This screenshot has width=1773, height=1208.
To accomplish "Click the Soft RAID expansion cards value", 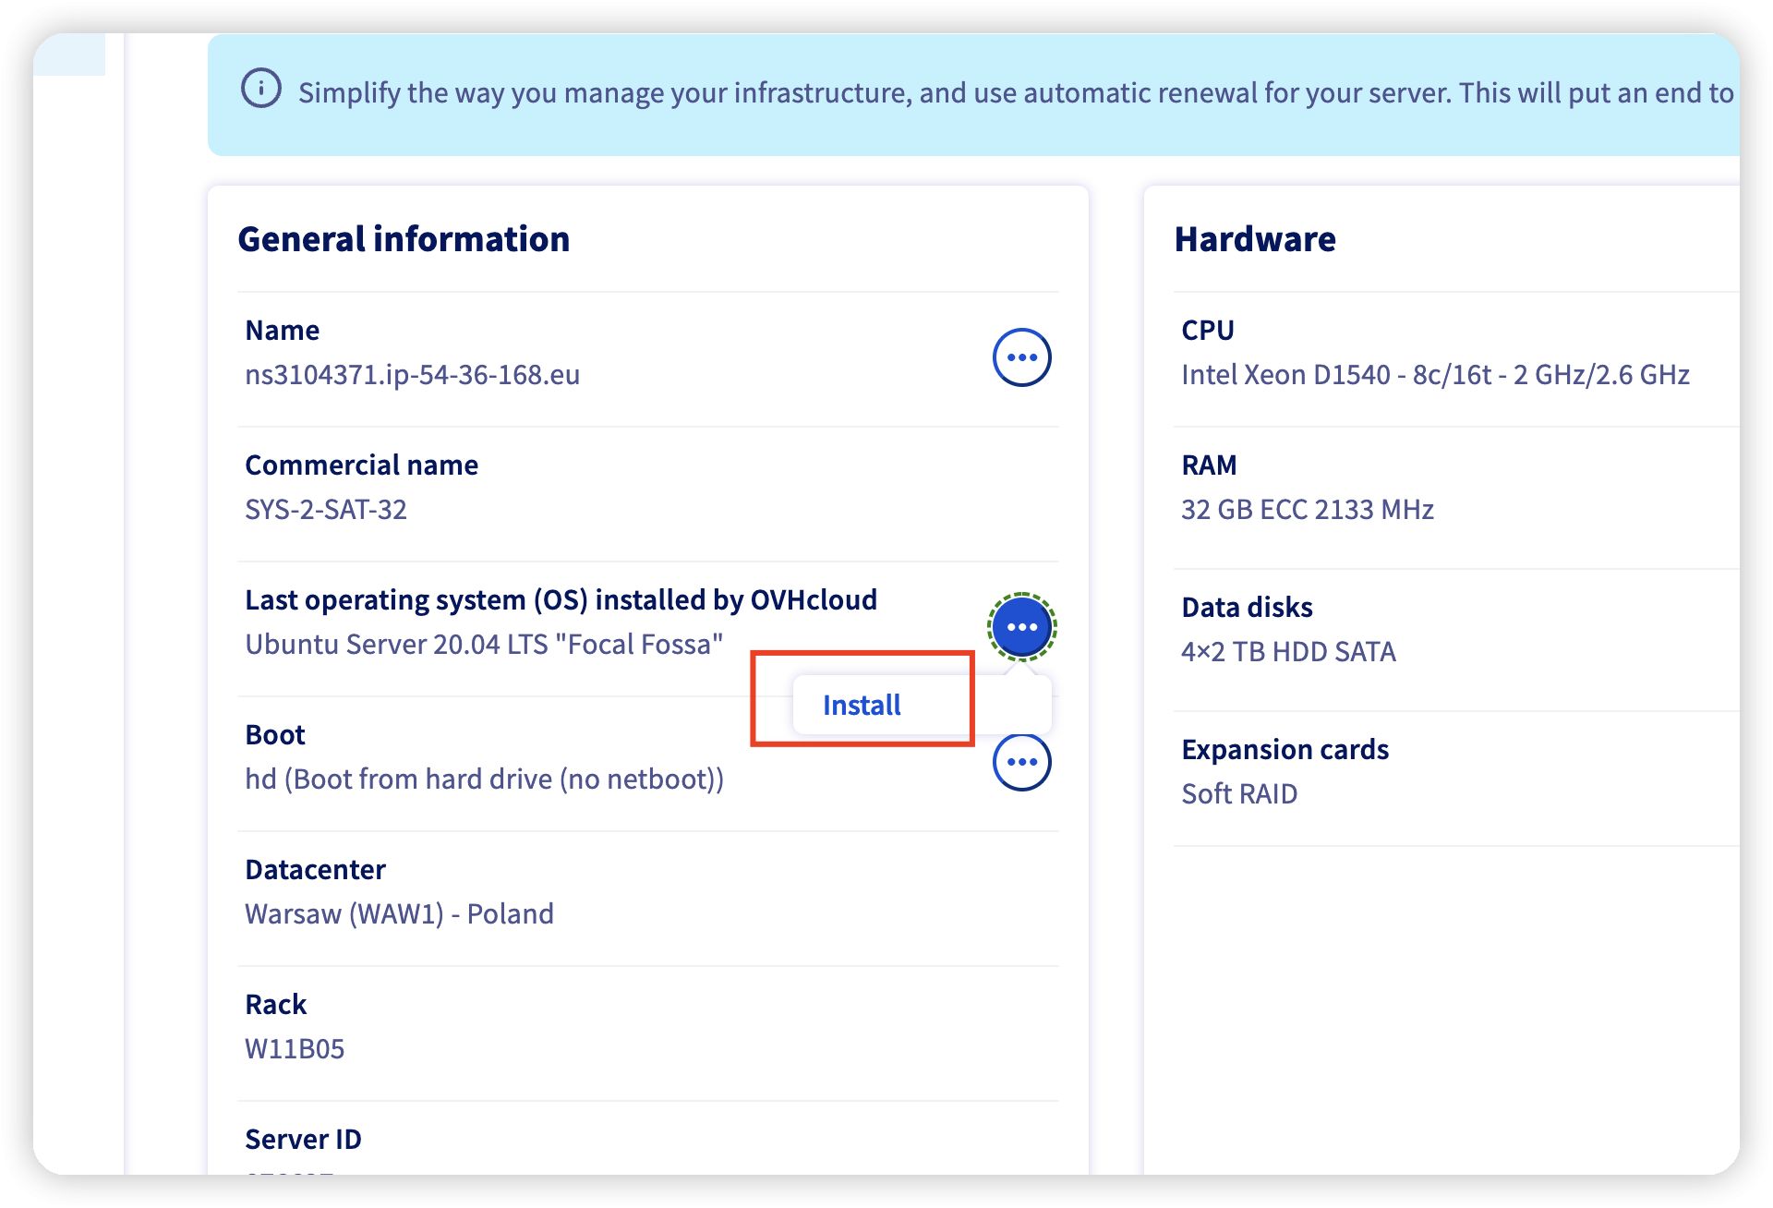I will coord(1239,794).
